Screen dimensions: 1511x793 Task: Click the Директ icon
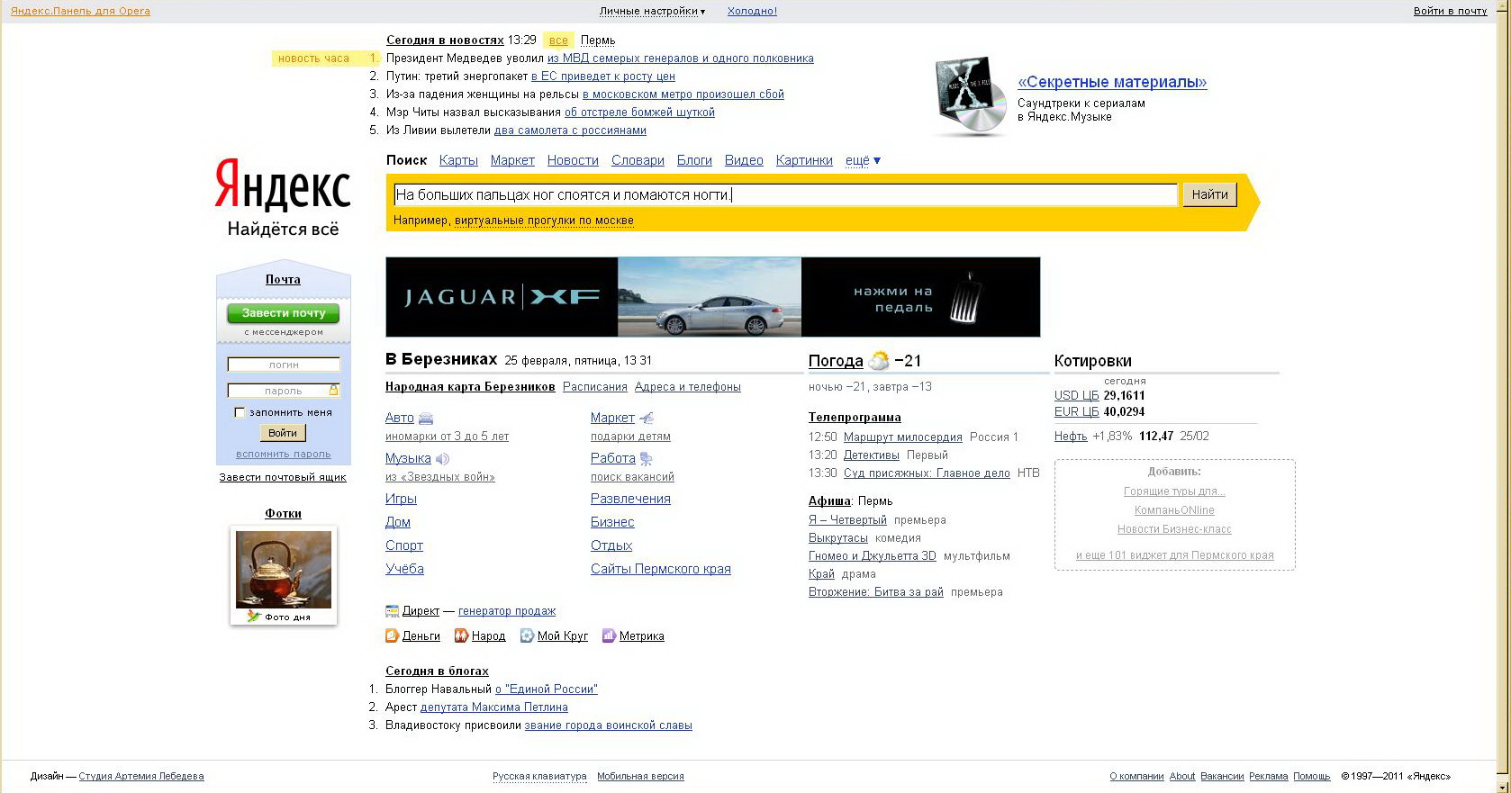(392, 611)
